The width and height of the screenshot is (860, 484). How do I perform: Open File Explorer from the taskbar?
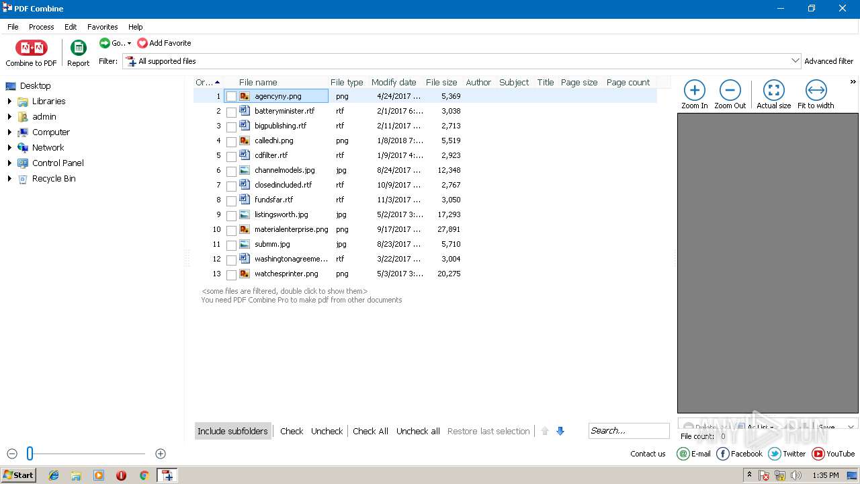coord(76,475)
